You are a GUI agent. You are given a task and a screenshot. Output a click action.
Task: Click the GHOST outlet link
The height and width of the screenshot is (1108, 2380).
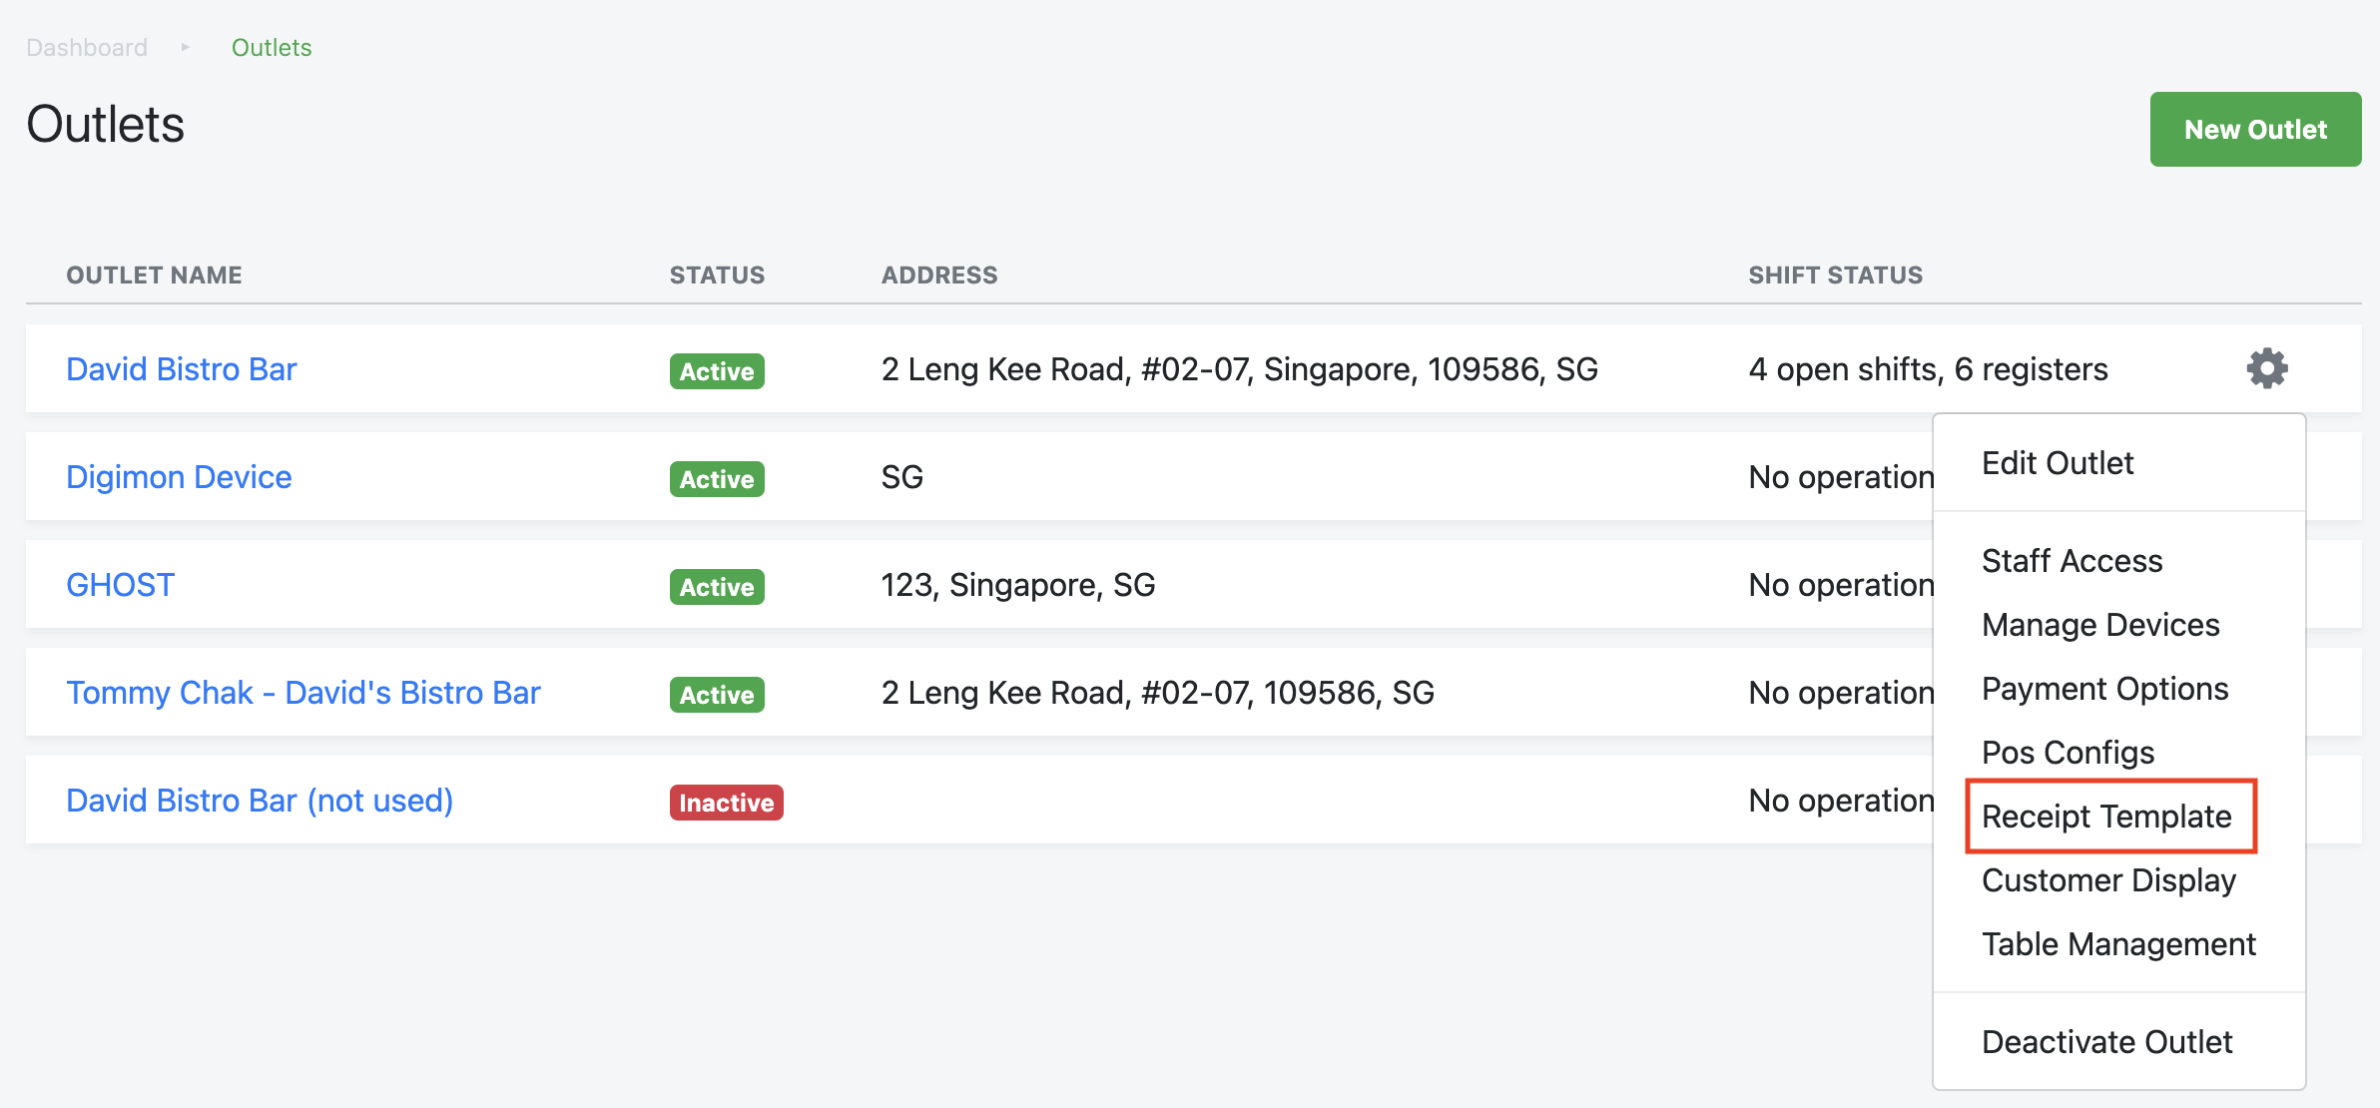click(120, 585)
